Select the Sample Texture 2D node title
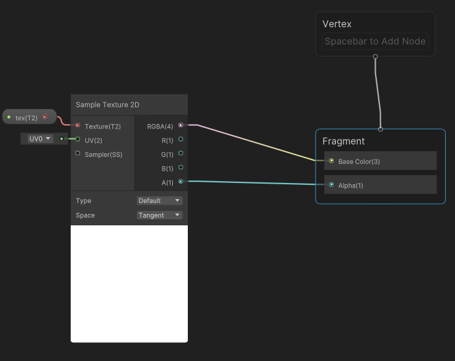This screenshot has height=361, width=455. coord(107,105)
